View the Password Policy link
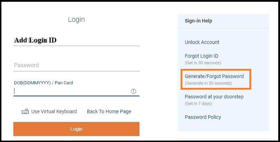The height and width of the screenshot is (142, 280). point(203,117)
